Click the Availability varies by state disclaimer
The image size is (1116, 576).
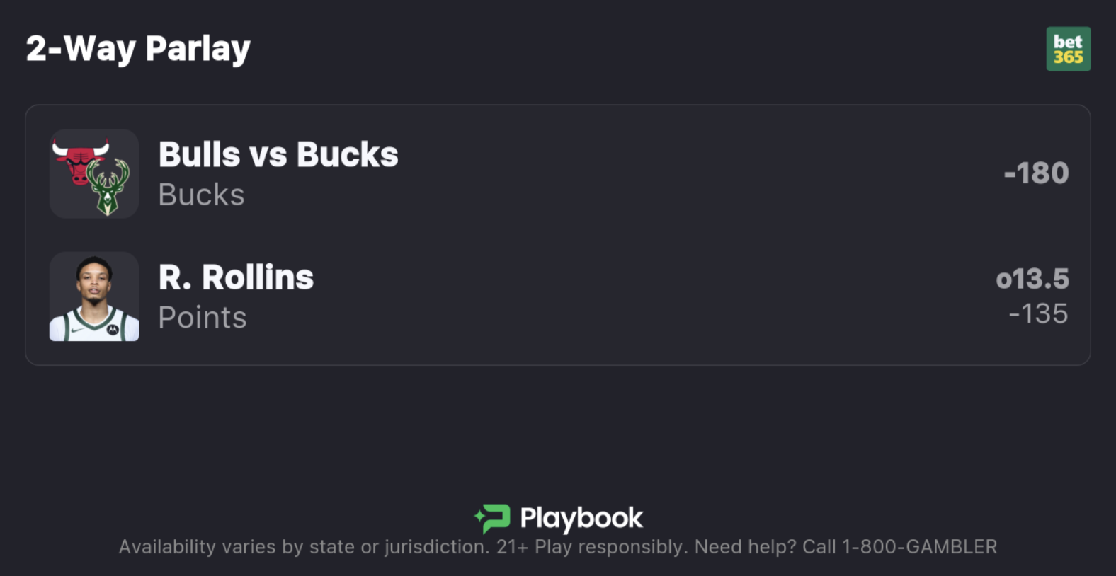pos(304,547)
